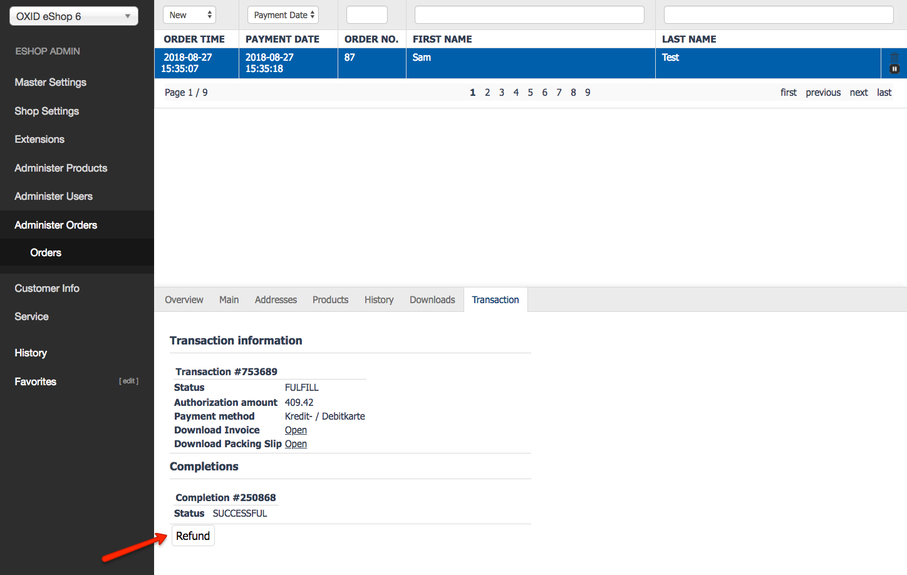Go to the next page of orders
The image size is (907, 575).
(858, 92)
